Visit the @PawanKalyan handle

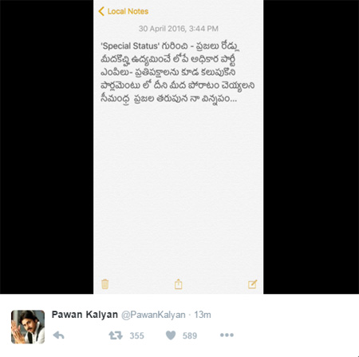point(153,315)
